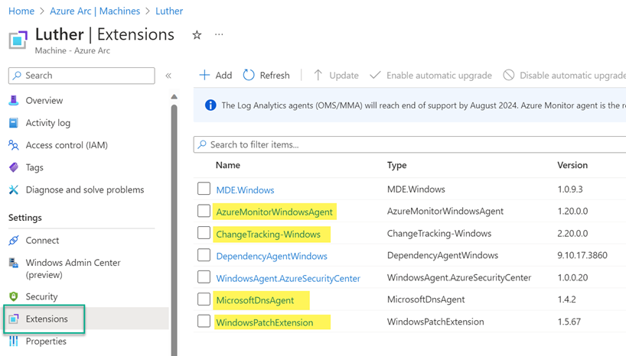Check the MDE.Windows extension checkbox
The height and width of the screenshot is (356, 626).
(x=204, y=189)
